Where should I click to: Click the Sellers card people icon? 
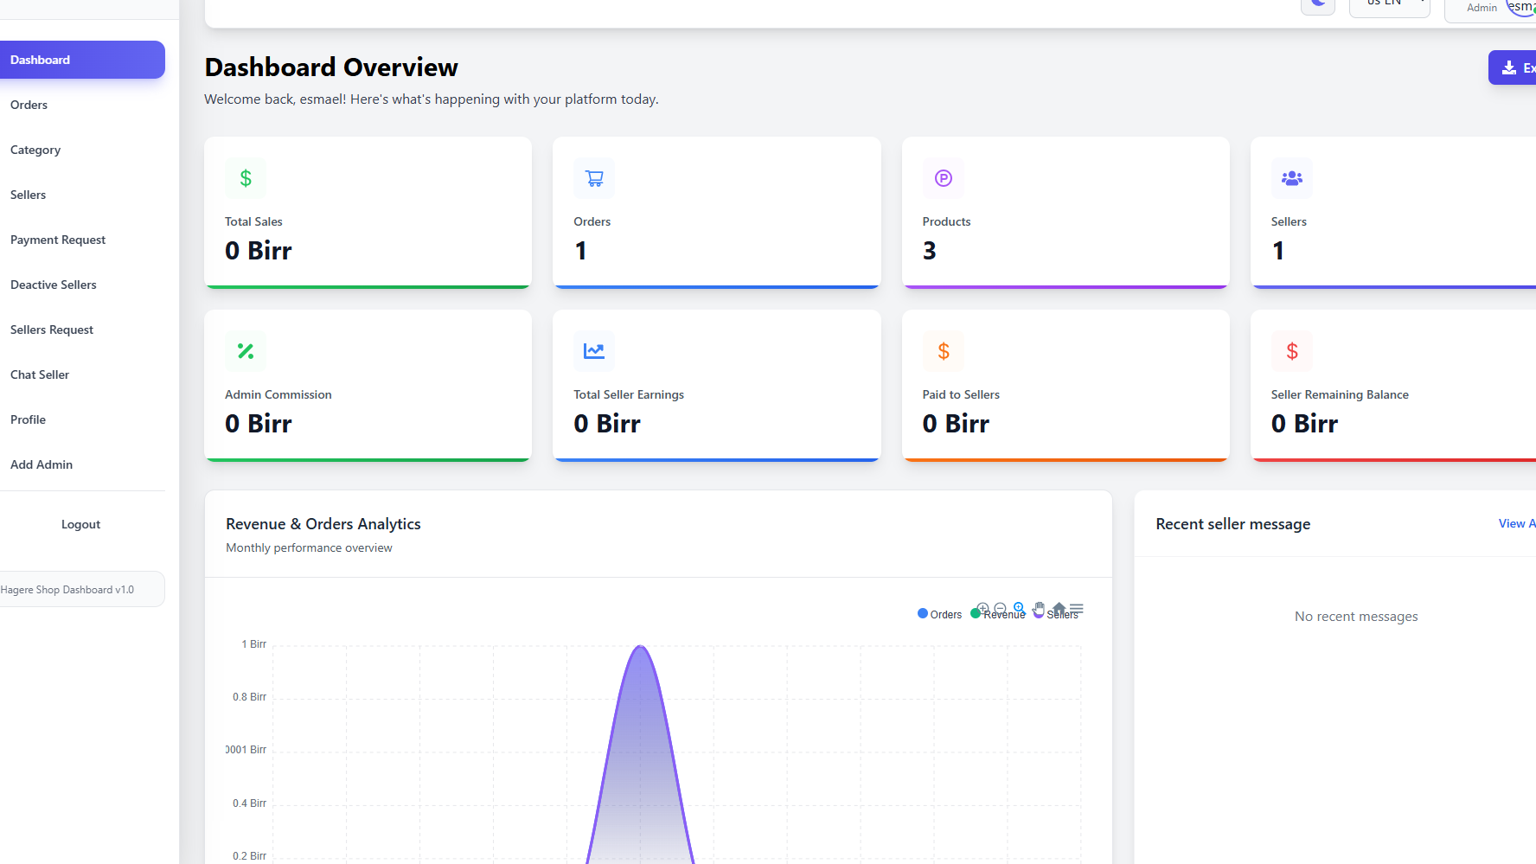1292,178
